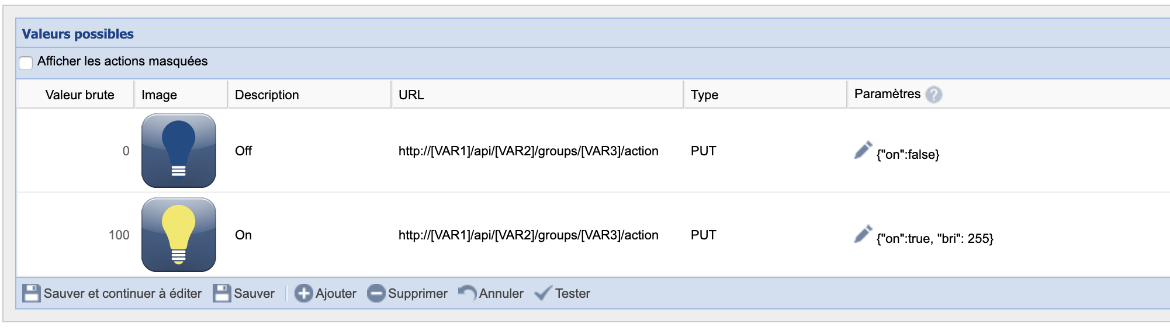The image size is (1170, 334).
Task: Click the Valeur brute column header
Action: point(79,95)
